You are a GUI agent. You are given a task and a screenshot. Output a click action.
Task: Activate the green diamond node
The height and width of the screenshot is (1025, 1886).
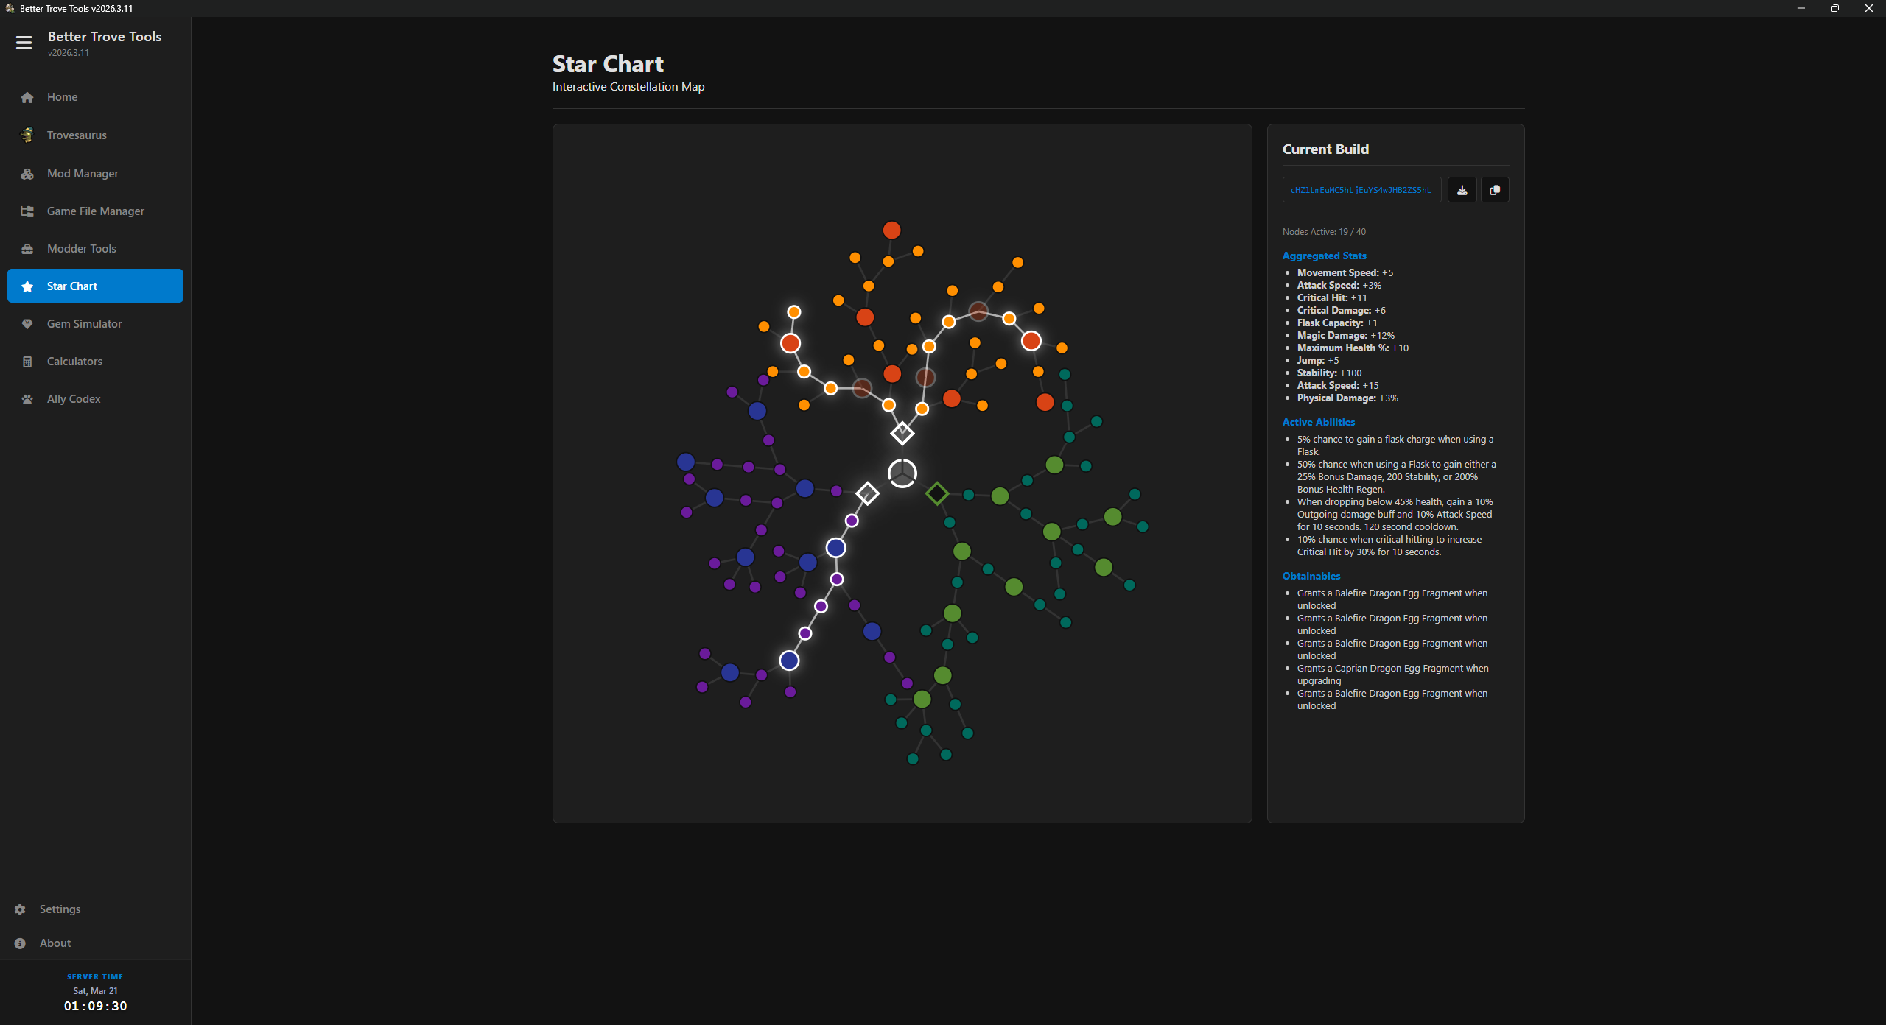tap(937, 493)
